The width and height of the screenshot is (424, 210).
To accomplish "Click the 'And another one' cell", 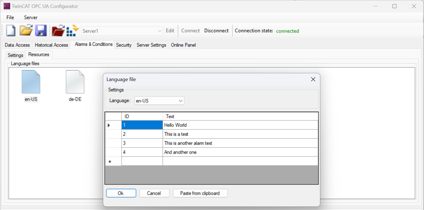I will pos(241,152).
